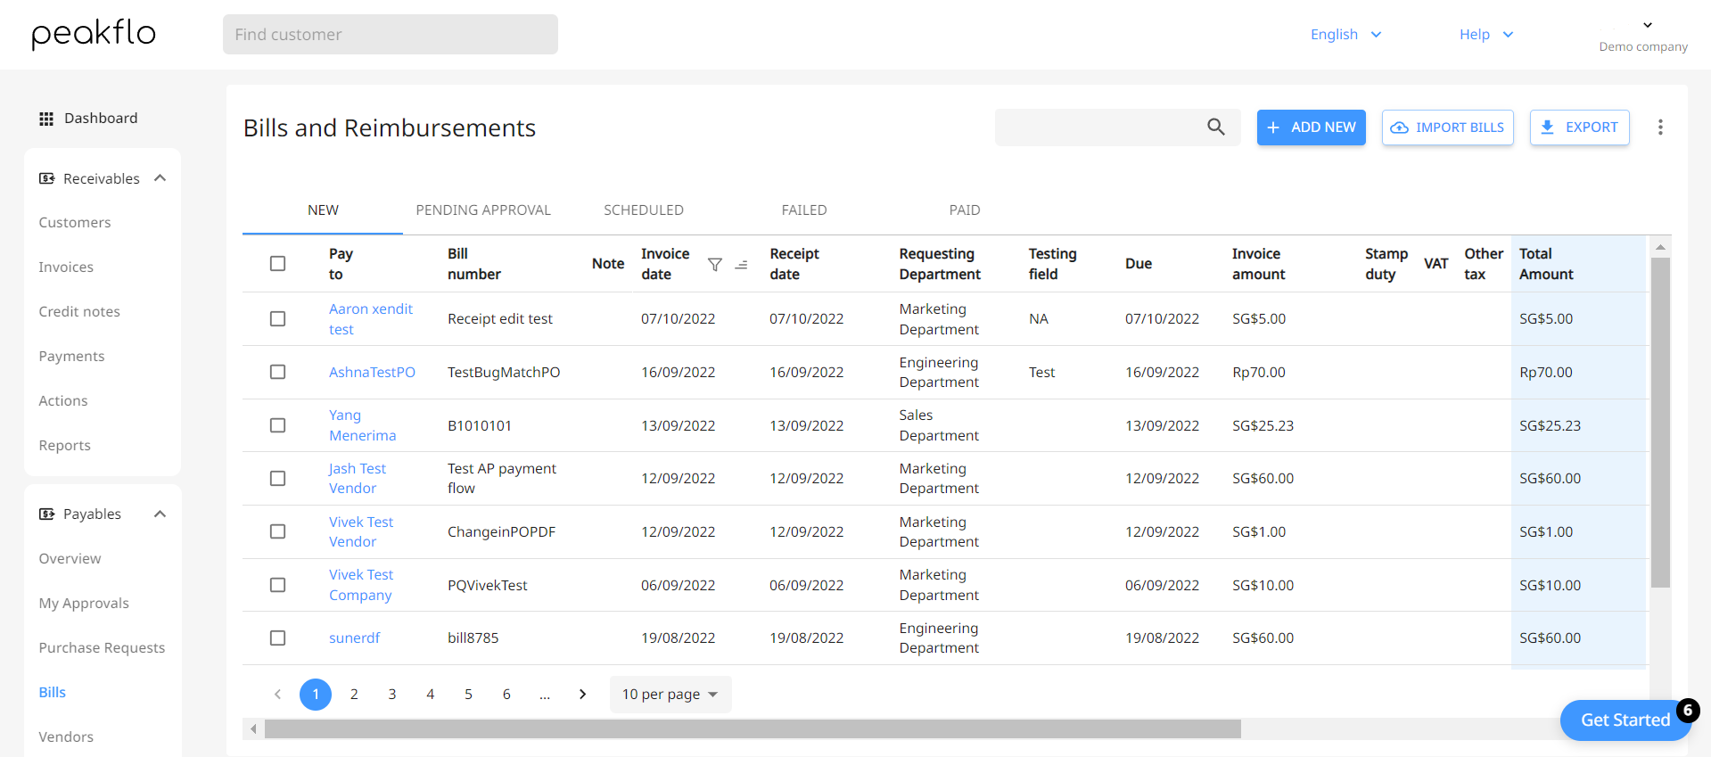
Task: Open Payments in the sidebar
Action: click(71, 357)
